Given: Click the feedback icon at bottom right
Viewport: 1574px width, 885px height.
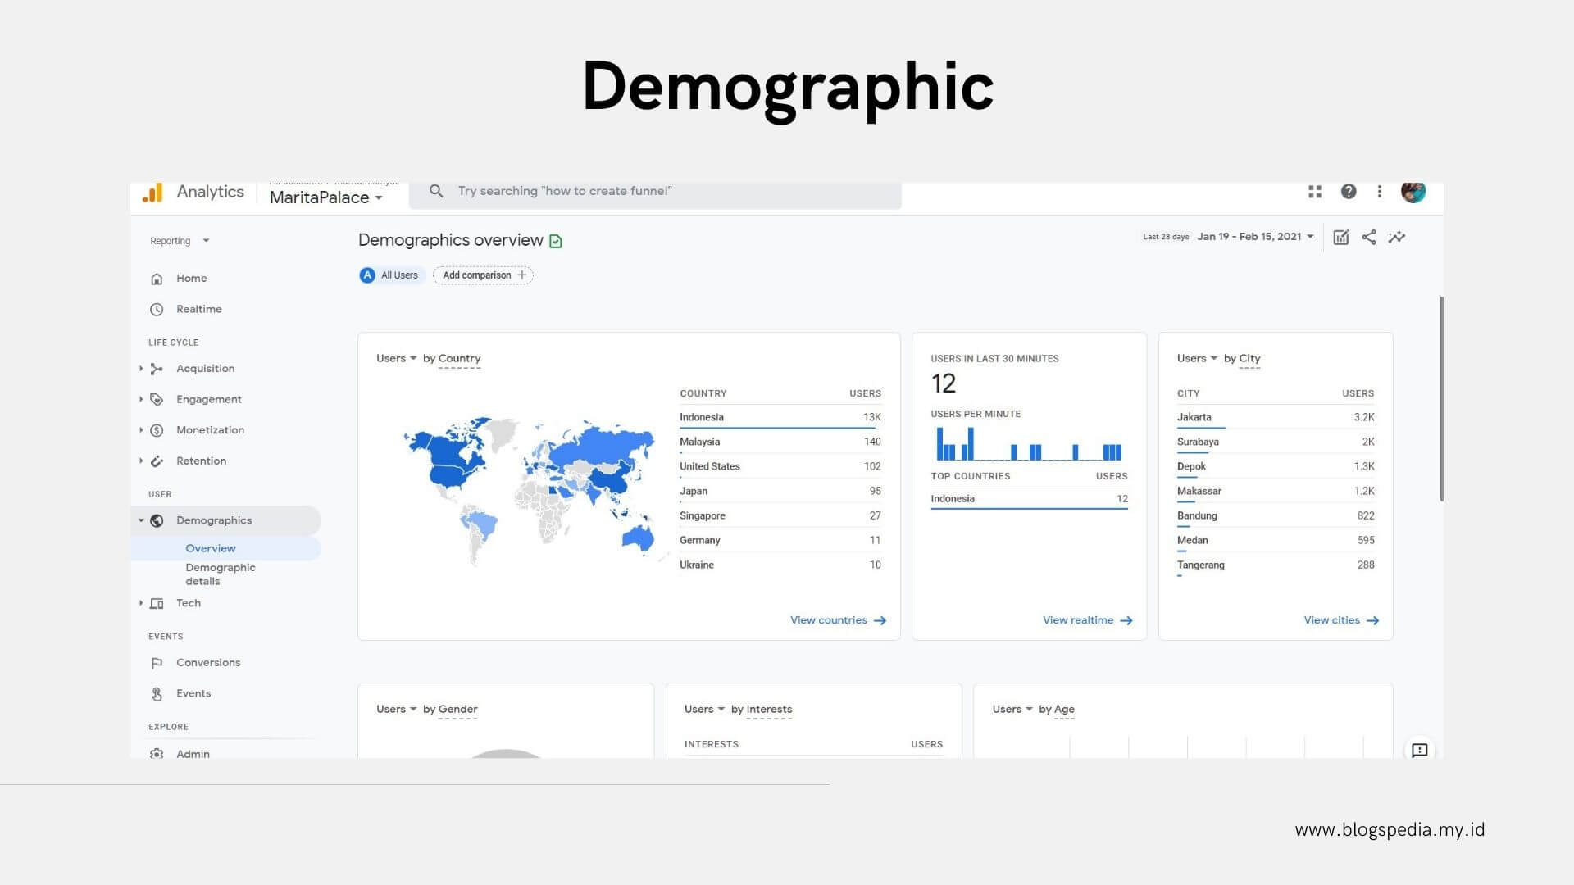Looking at the screenshot, I should coord(1420,750).
